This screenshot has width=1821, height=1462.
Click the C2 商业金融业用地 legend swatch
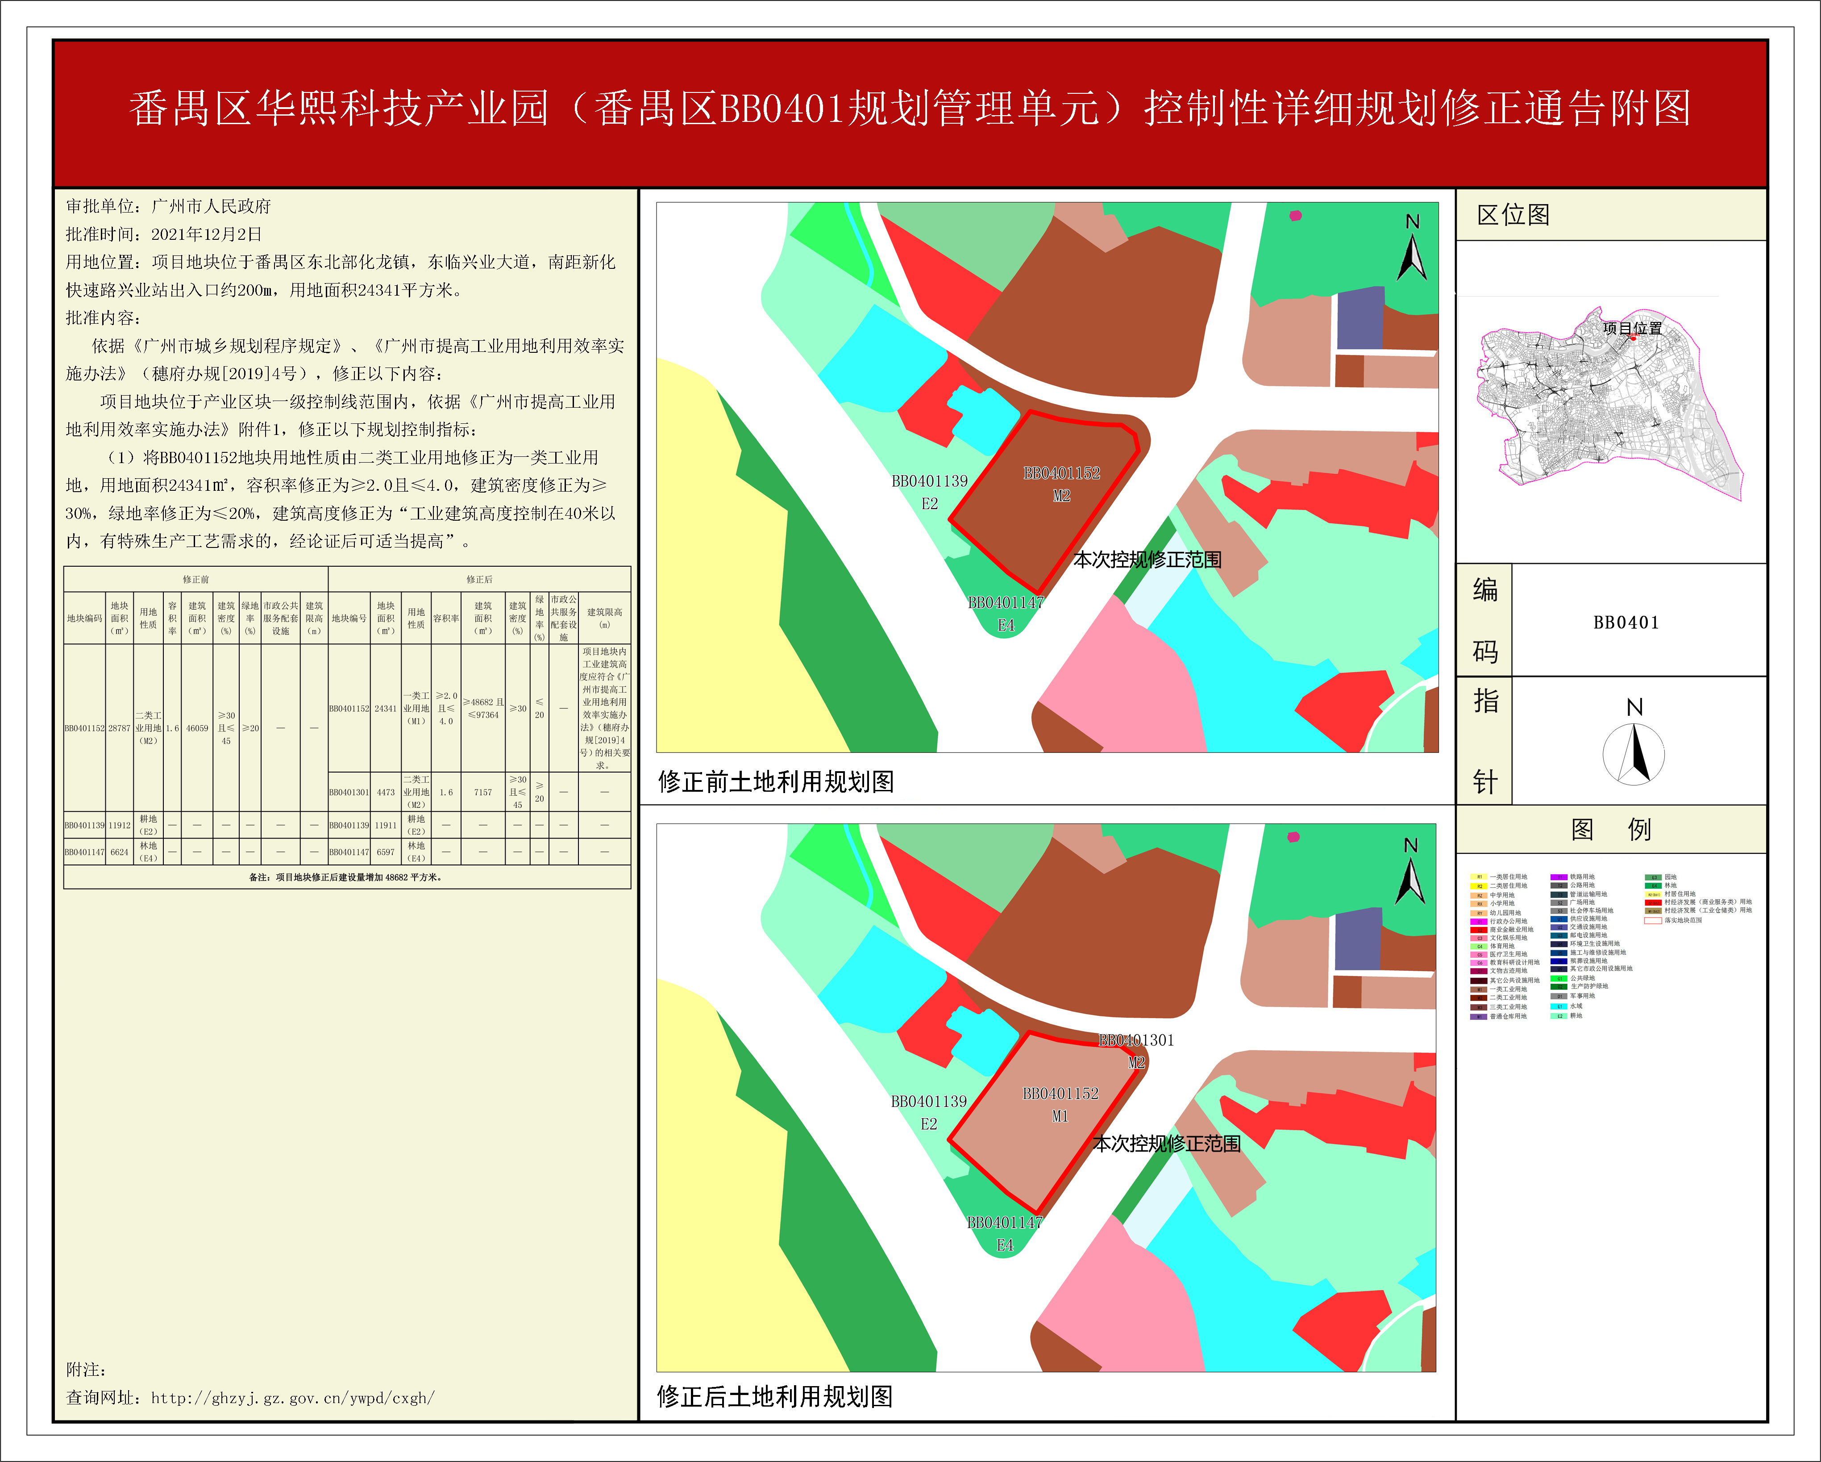click(1479, 930)
